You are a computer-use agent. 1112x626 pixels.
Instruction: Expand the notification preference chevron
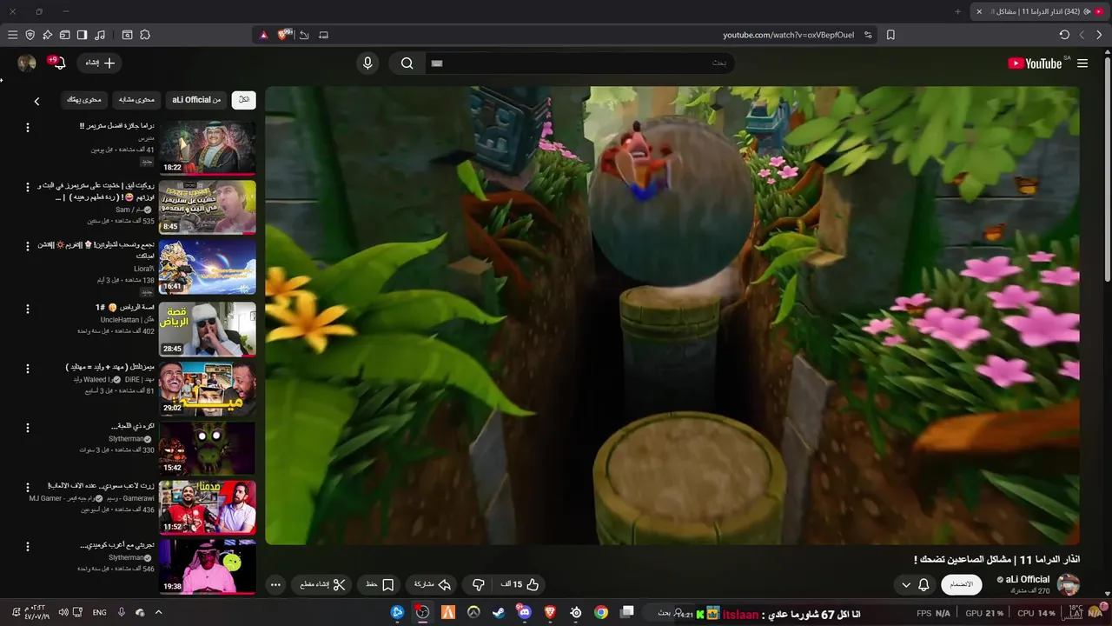[906, 585]
